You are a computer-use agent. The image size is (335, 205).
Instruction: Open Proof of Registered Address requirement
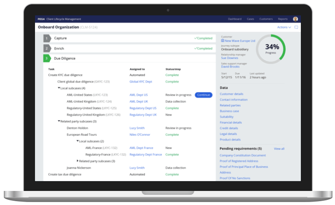(239, 161)
